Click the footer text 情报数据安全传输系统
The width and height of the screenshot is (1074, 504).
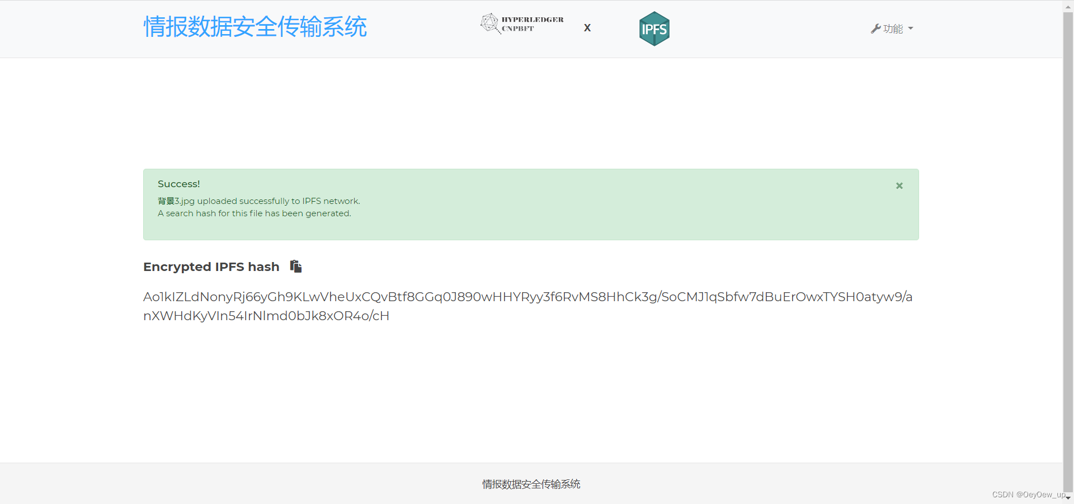pyautogui.click(x=531, y=484)
